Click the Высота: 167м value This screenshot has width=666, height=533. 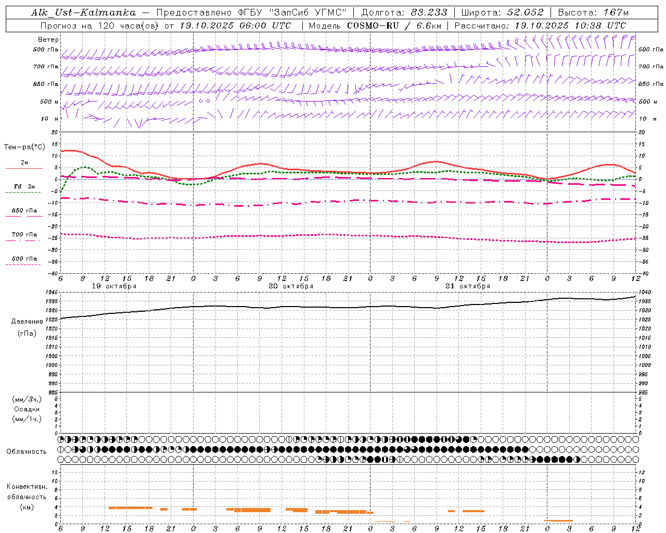pos(593,12)
